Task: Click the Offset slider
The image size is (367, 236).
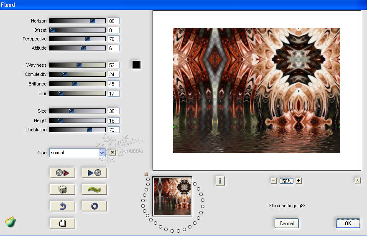Action: [77, 30]
